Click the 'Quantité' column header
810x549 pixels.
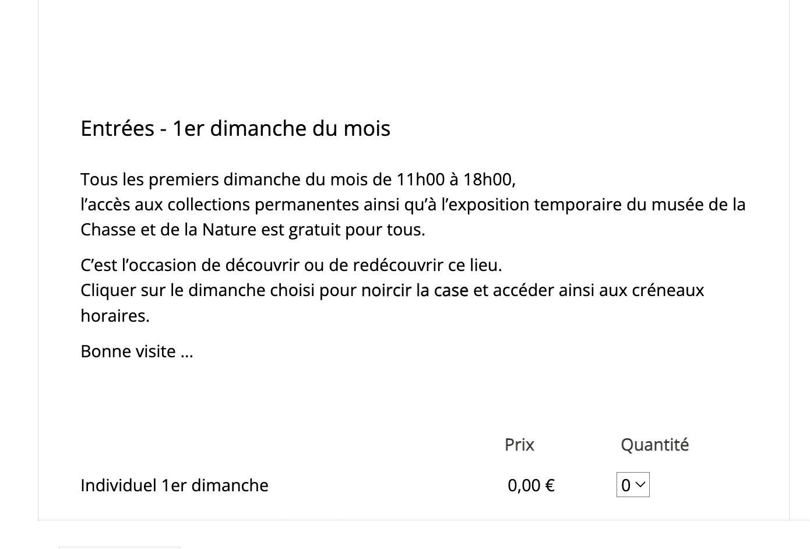point(654,445)
